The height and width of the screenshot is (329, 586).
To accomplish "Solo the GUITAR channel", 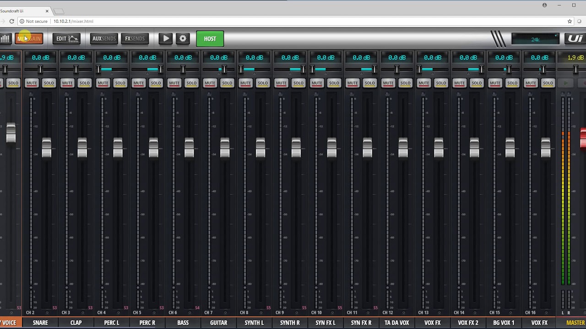I will [228, 83].
